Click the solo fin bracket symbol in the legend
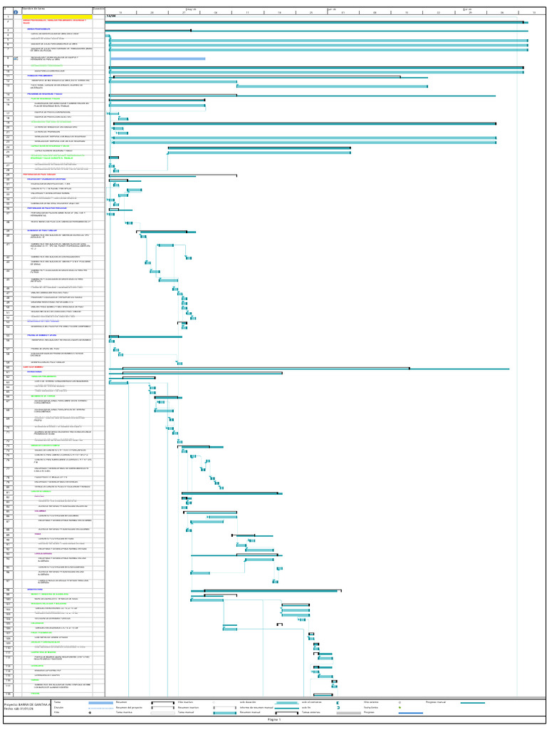 [338, 708]
